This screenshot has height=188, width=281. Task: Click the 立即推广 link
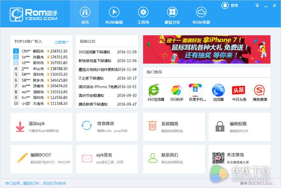click(x=62, y=42)
